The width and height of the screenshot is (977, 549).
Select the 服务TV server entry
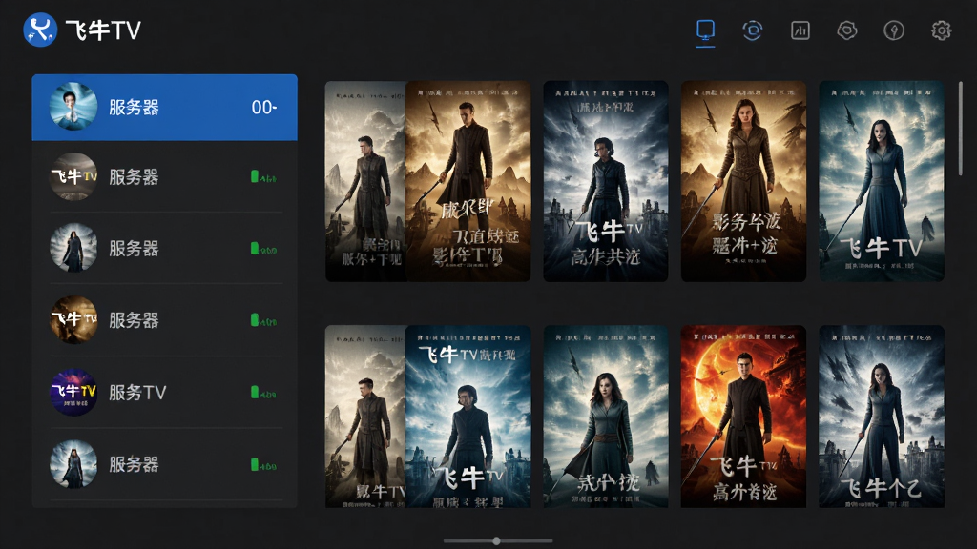(x=164, y=392)
